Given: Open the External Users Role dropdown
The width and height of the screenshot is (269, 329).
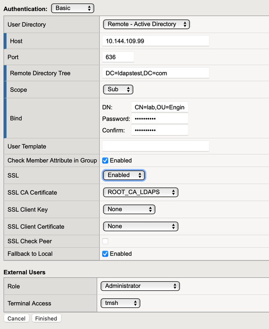Looking at the screenshot, I should click(x=140, y=286).
